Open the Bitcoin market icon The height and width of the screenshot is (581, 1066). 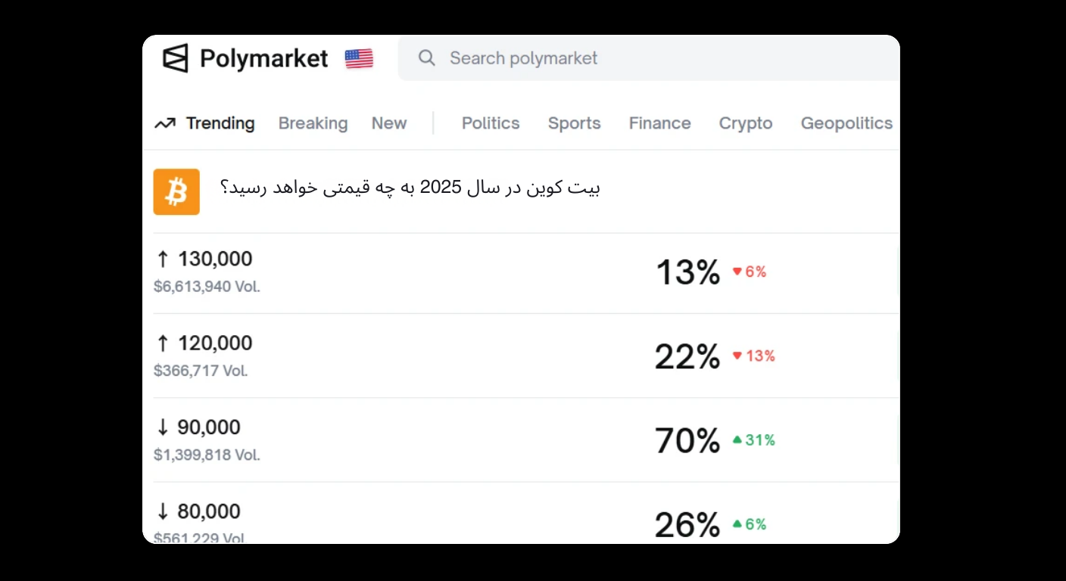click(176, 191)
